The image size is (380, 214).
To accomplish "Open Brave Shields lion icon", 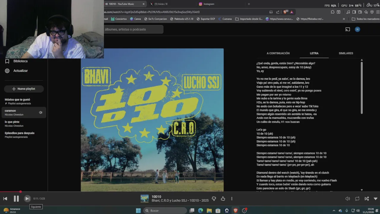I will (285, 12).
